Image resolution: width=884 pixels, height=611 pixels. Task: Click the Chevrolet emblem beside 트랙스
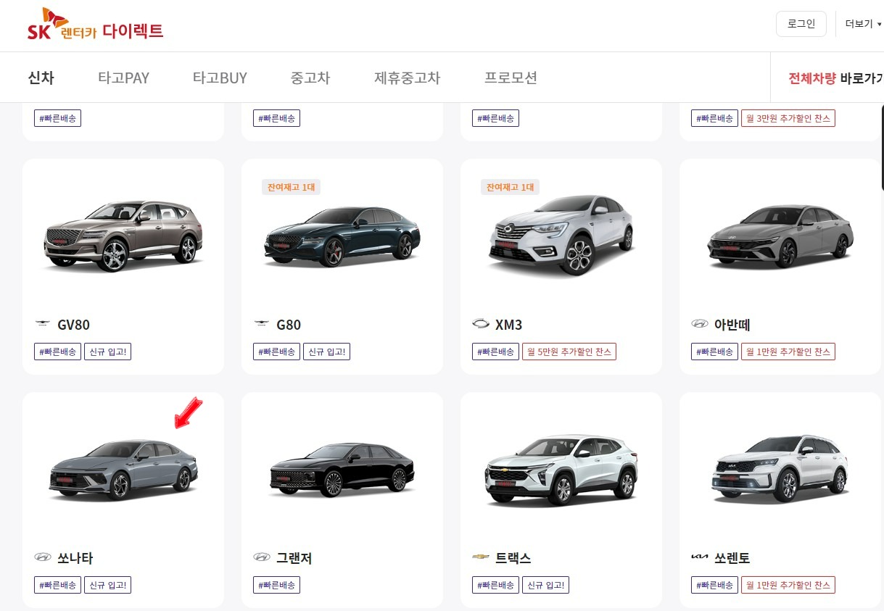(x=481, y=557)
